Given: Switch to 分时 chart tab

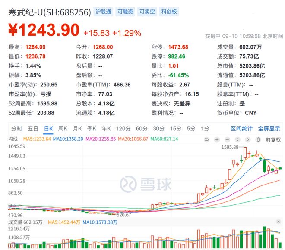Looking at the screenshot, I should coord(16,129).
